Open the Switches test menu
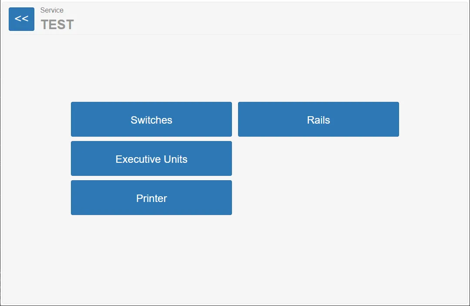The width and height of the screenshot is (470, 306). (151, 119)
